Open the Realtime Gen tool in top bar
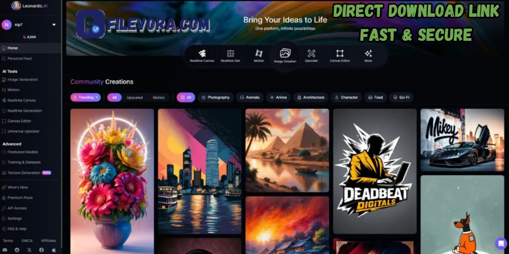Screen dimensions: 509x254 click(231, 56)
